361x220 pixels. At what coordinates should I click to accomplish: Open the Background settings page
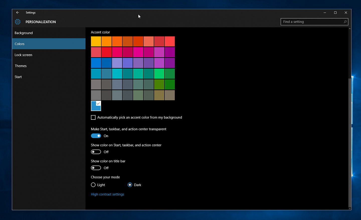point(49,33)
